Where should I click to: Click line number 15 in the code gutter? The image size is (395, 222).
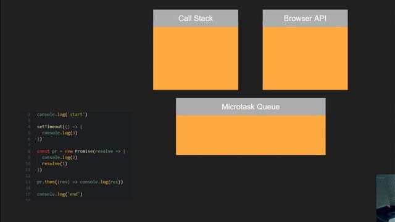point(28,194)
